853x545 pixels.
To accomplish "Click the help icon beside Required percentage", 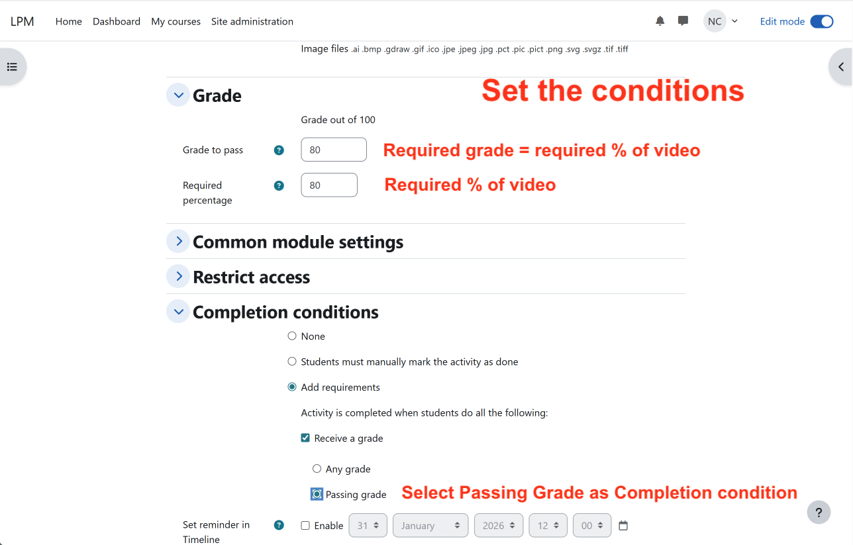I will pos(278,185).
